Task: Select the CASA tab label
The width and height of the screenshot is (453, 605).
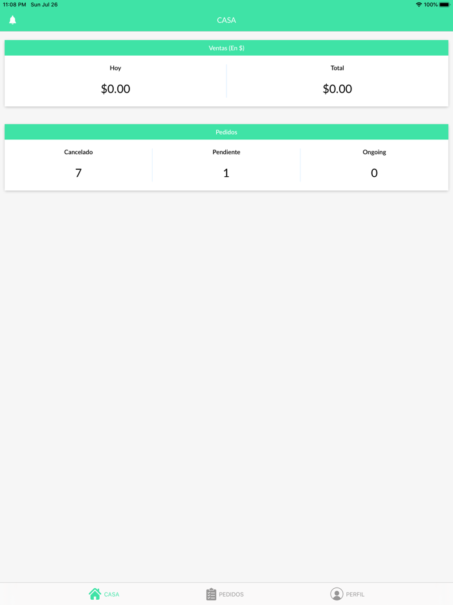Action: click(112, 595)
